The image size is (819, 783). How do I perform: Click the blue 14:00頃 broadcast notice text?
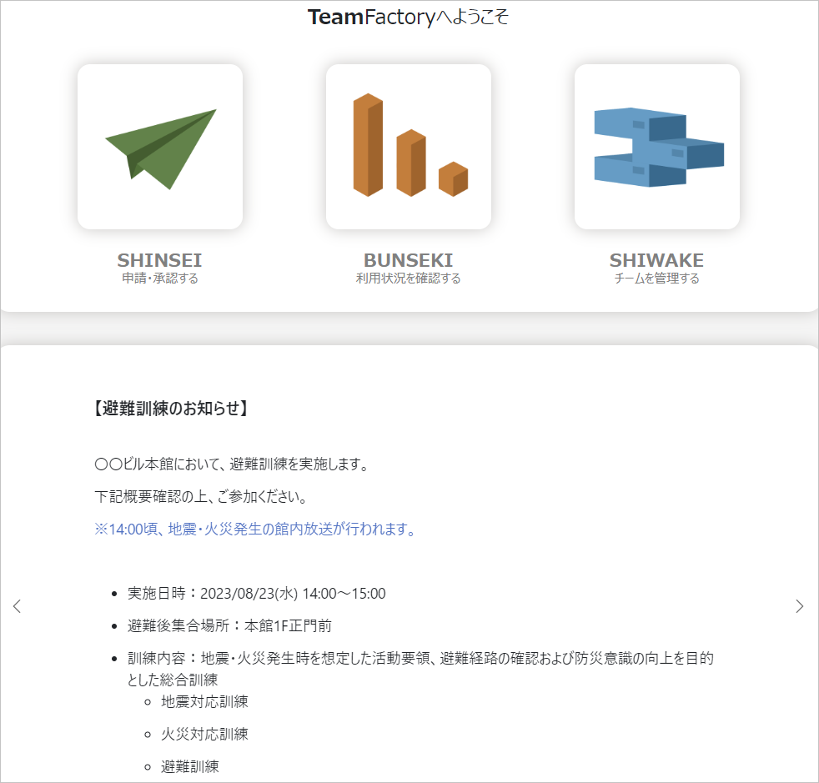tap(255, 530)
